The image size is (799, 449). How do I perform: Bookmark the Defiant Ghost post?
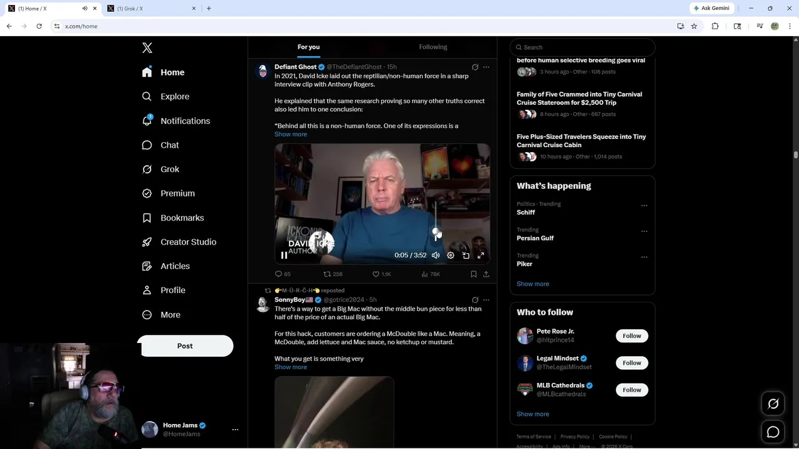[x=474, y=274]
